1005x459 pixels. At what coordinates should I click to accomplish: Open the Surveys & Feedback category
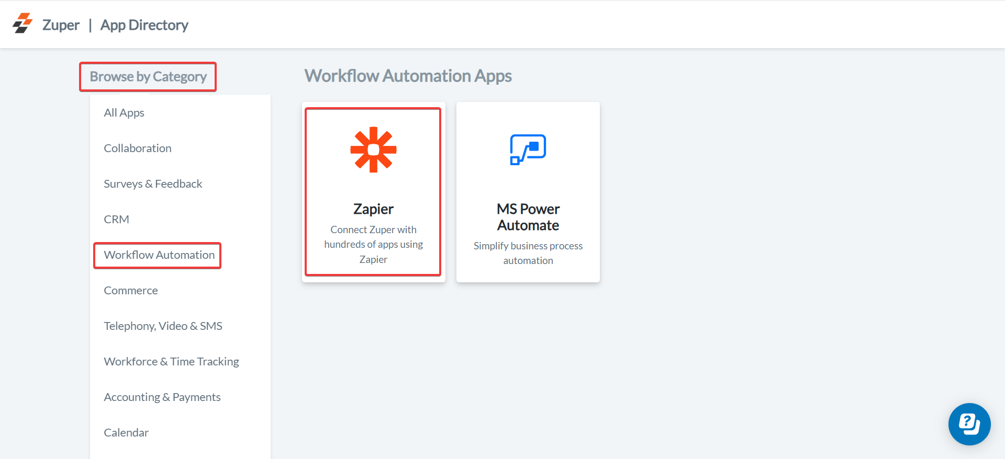click(153, 184)
